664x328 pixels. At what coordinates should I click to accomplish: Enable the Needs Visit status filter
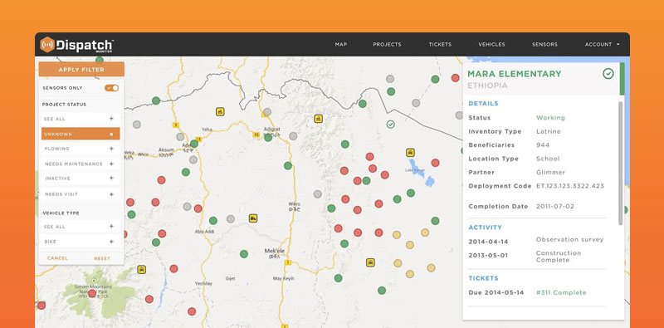click(81, 194)
